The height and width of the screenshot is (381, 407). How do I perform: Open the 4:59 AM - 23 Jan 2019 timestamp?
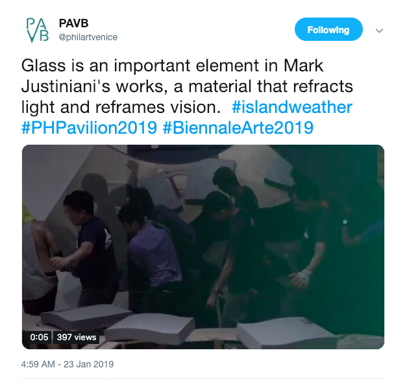point(68,364)
